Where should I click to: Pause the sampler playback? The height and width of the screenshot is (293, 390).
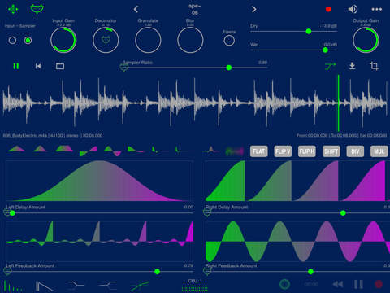pos(16,66)
